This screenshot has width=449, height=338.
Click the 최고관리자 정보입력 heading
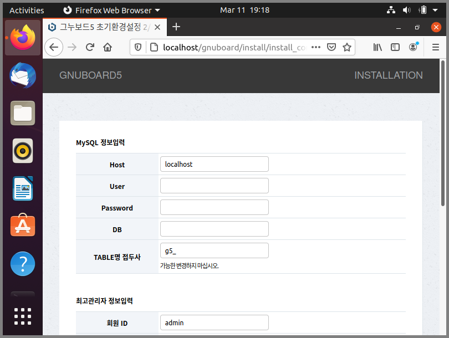coord(104,301)
